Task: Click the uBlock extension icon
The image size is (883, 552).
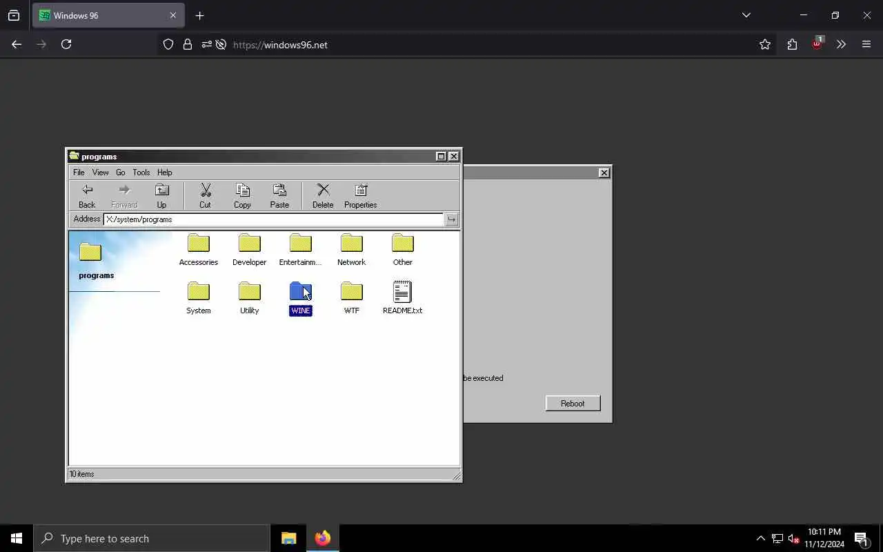Action: click(x=817, y=43)
